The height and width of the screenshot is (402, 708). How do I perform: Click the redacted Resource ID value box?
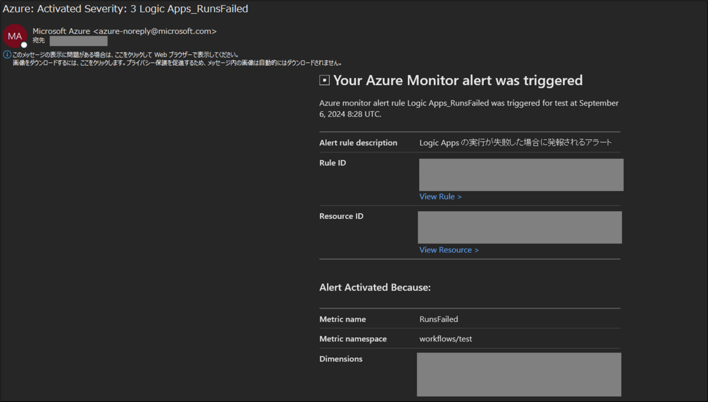pos(520,228)
